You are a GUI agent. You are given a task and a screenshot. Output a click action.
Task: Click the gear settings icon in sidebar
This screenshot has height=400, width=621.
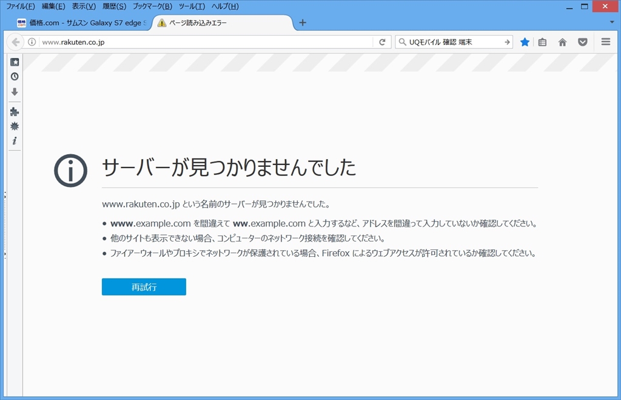click(15, 126)
